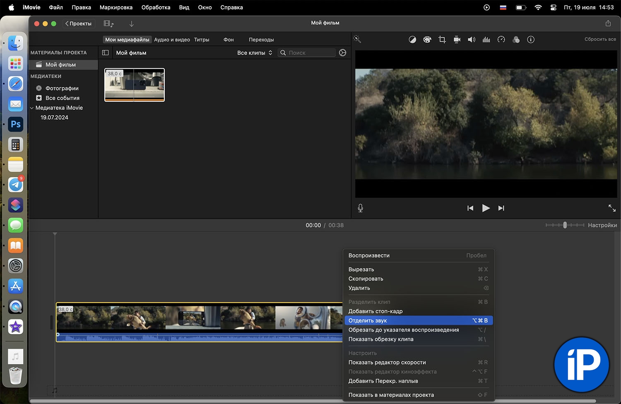Image resolution: width=621 pixels, height=404 pixels.
Task: Go back to 'Проекты' list
Action: tap(78, 24)
